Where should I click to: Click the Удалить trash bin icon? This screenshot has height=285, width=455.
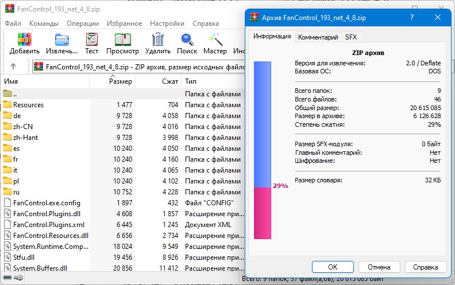coord(158,40)
